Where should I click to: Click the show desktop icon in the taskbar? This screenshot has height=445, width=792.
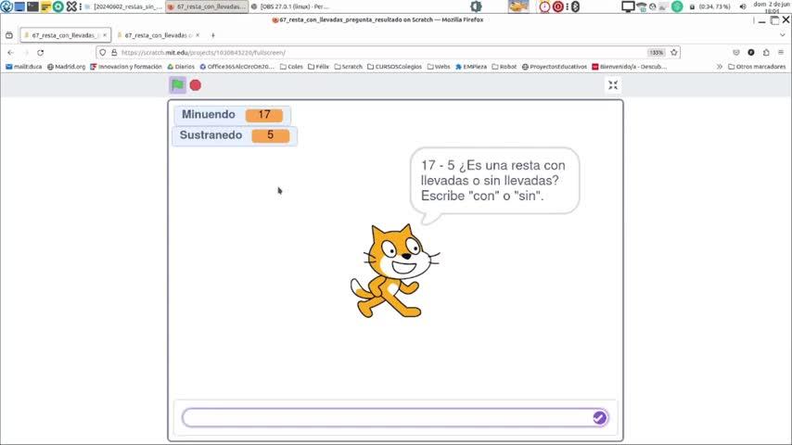pos(19,6)
